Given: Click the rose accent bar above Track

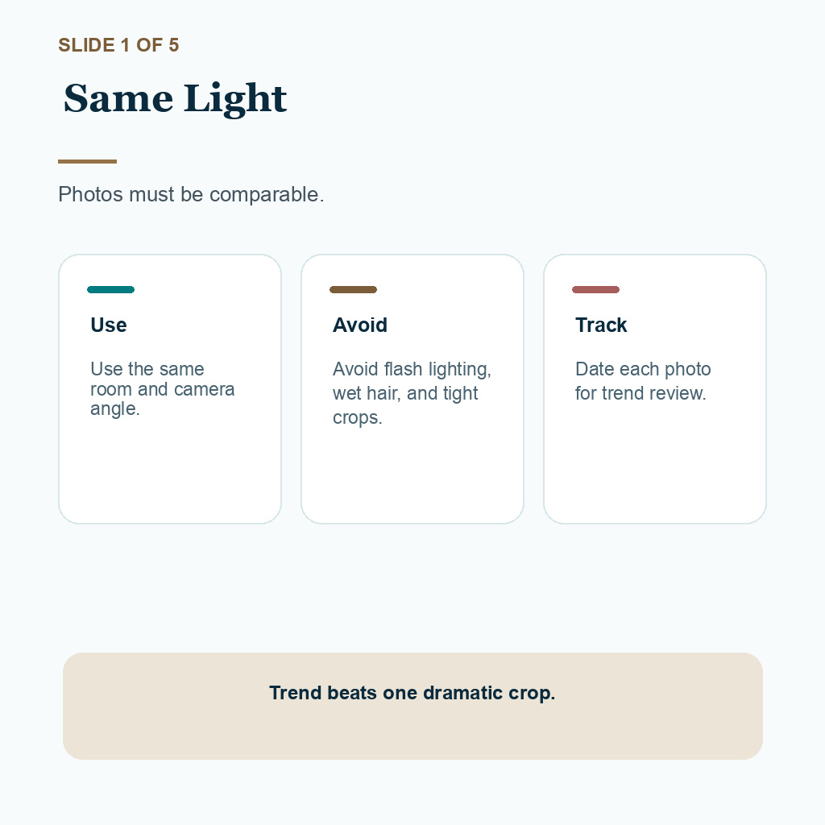Looking at the screenshot, I should (595, 289).
